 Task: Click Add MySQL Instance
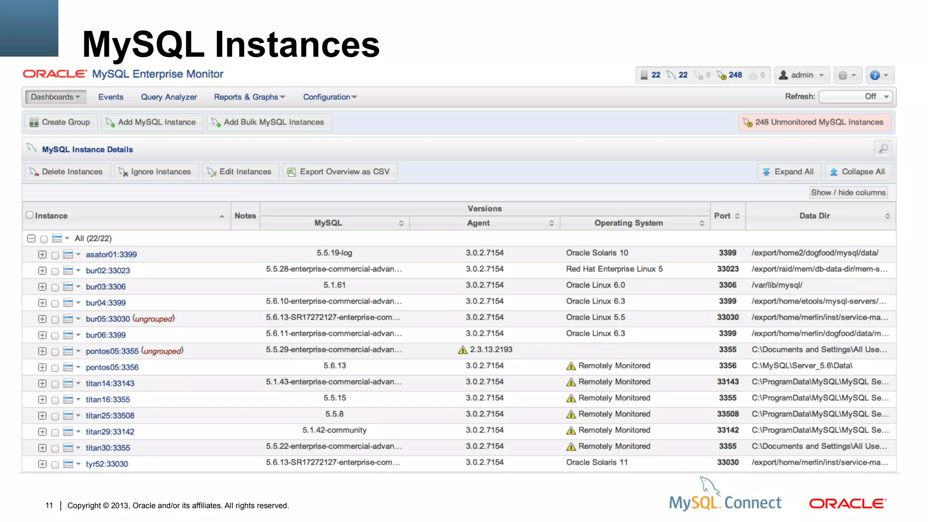[x=151, y=122]
